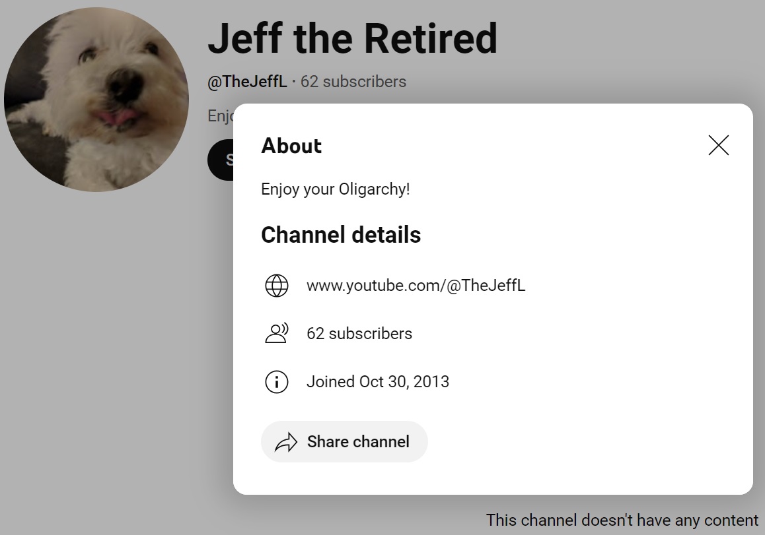Click the Channel details heading
Image resolution: width=765 pixels, height=535 pixels.
coord(340,235)
